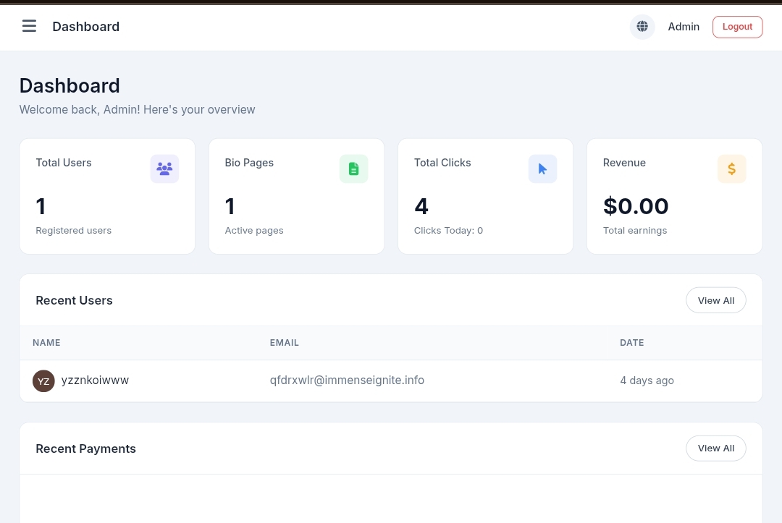Click the EMAIL column header

tap(285, 343)
